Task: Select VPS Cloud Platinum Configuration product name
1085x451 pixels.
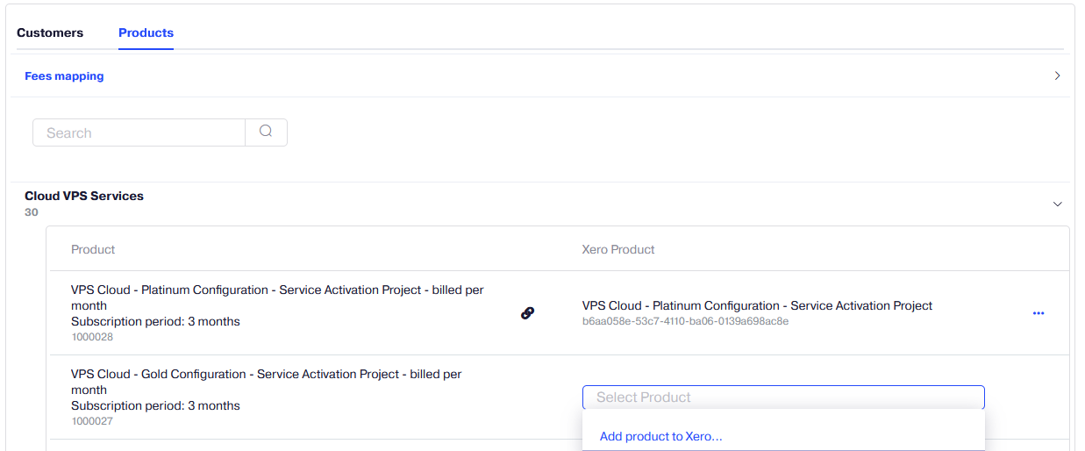Action: (277, 297)
